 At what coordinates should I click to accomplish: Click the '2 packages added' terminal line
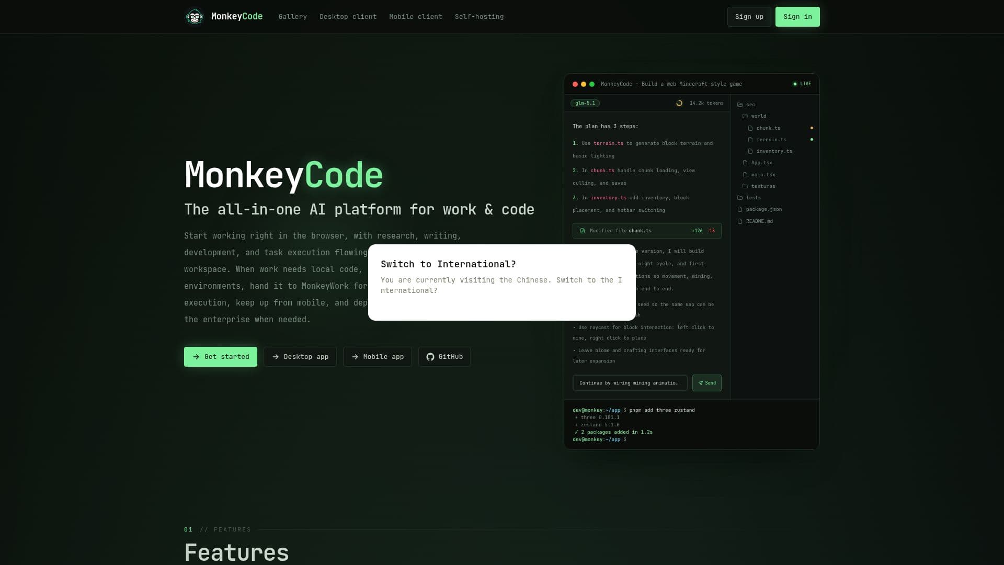[x=613, y=432]
